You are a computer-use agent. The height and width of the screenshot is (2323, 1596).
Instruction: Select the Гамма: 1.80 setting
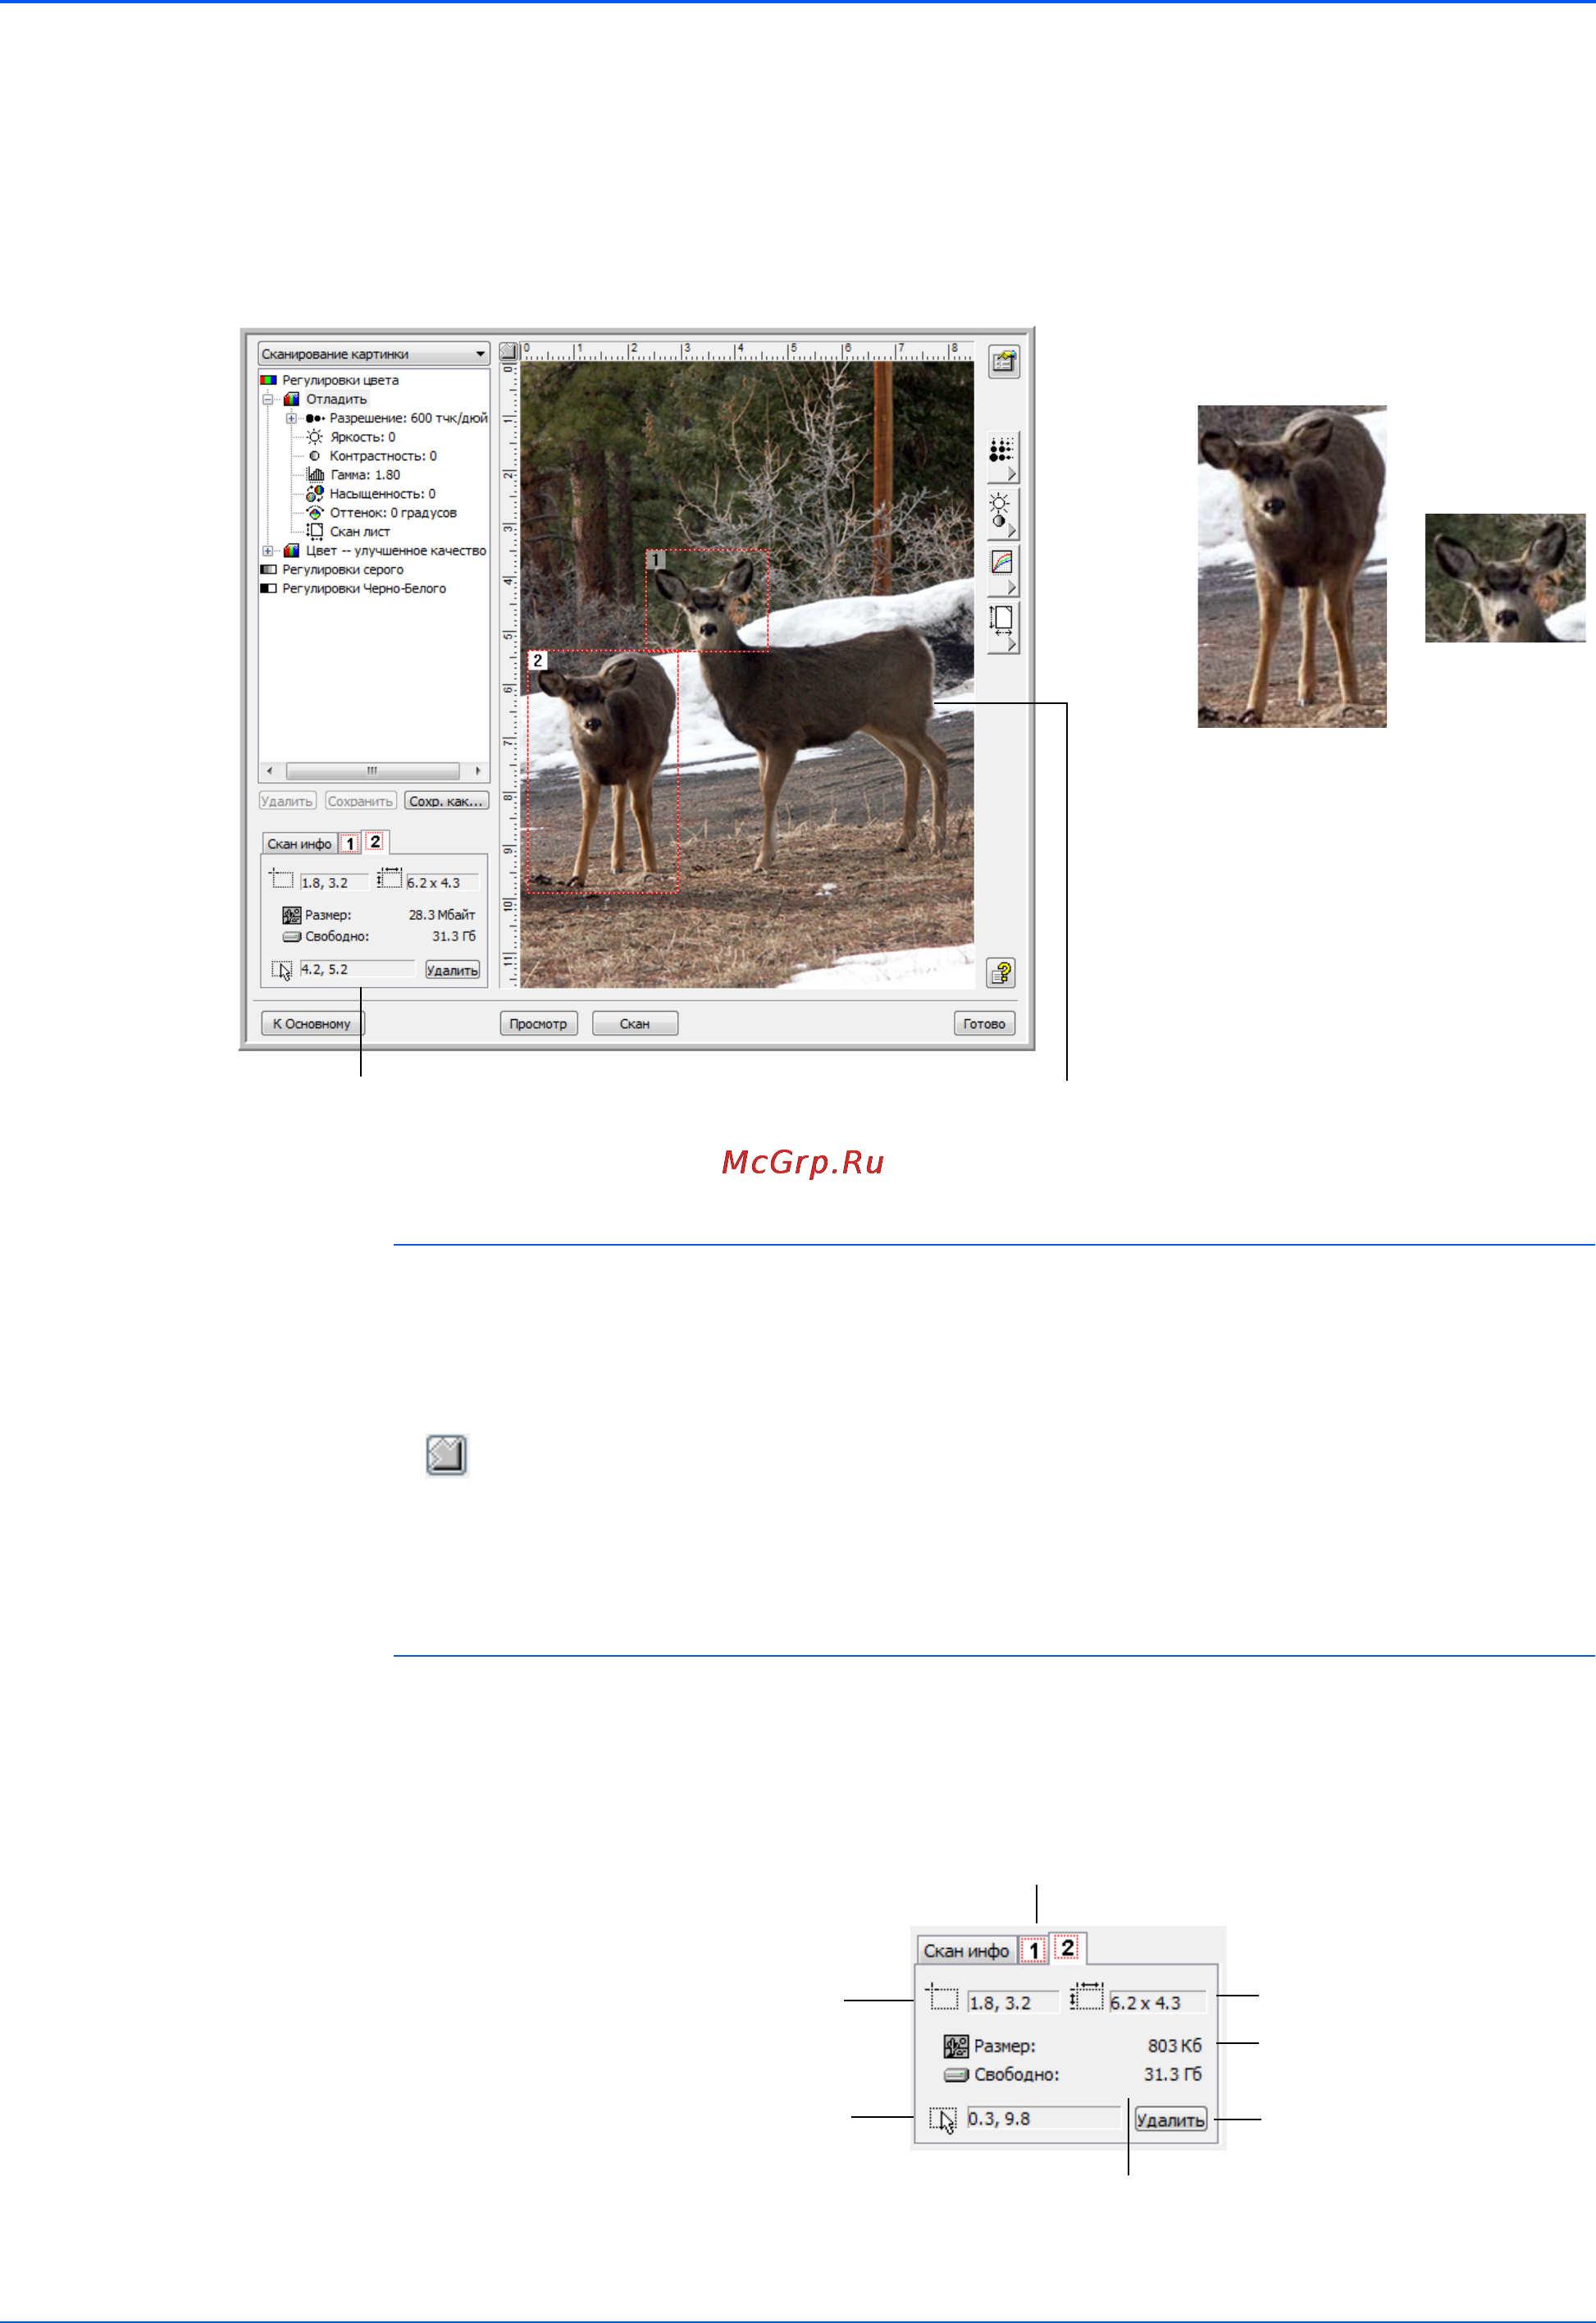[365, 475]
